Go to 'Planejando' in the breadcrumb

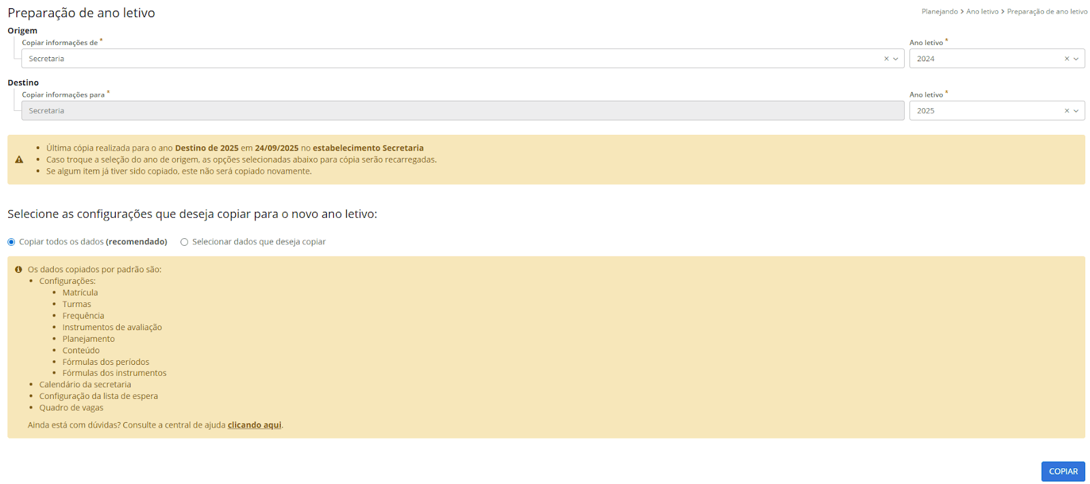click(939, 12)
